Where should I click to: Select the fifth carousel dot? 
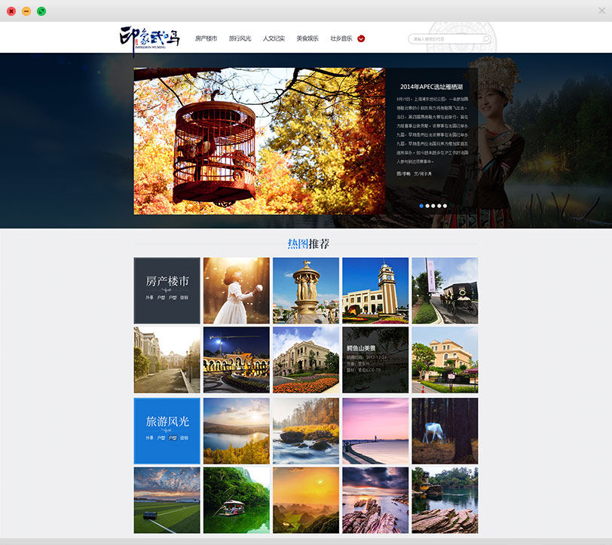pos(445,206)
